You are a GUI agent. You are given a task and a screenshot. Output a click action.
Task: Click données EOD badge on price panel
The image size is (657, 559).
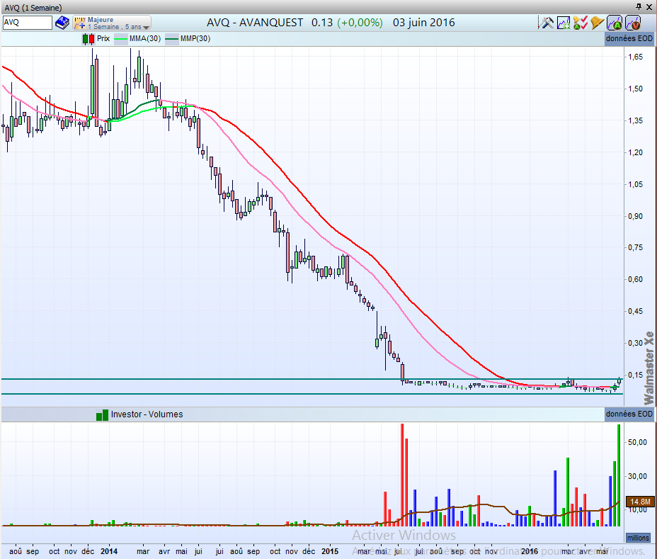point(629,38)
